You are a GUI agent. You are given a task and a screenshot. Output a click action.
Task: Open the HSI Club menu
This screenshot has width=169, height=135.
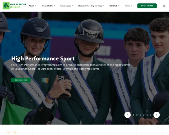tap(114, 6)
